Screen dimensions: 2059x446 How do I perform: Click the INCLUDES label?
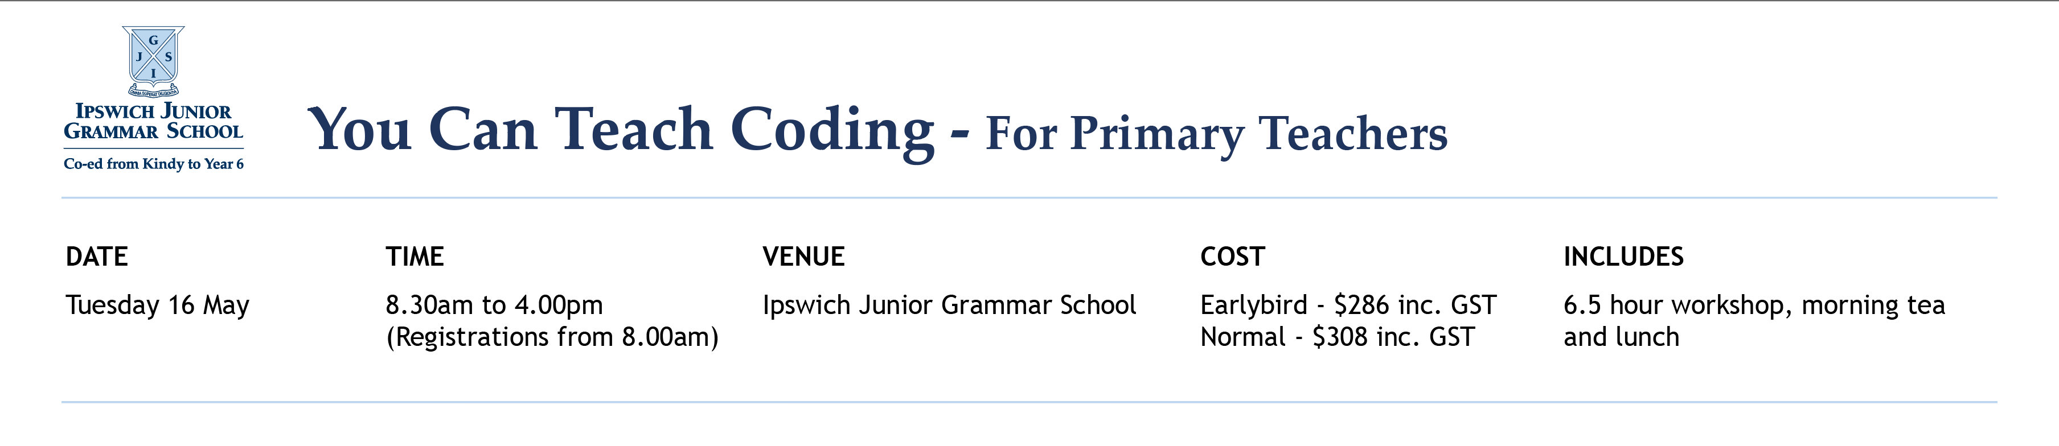coord(1623,257)
